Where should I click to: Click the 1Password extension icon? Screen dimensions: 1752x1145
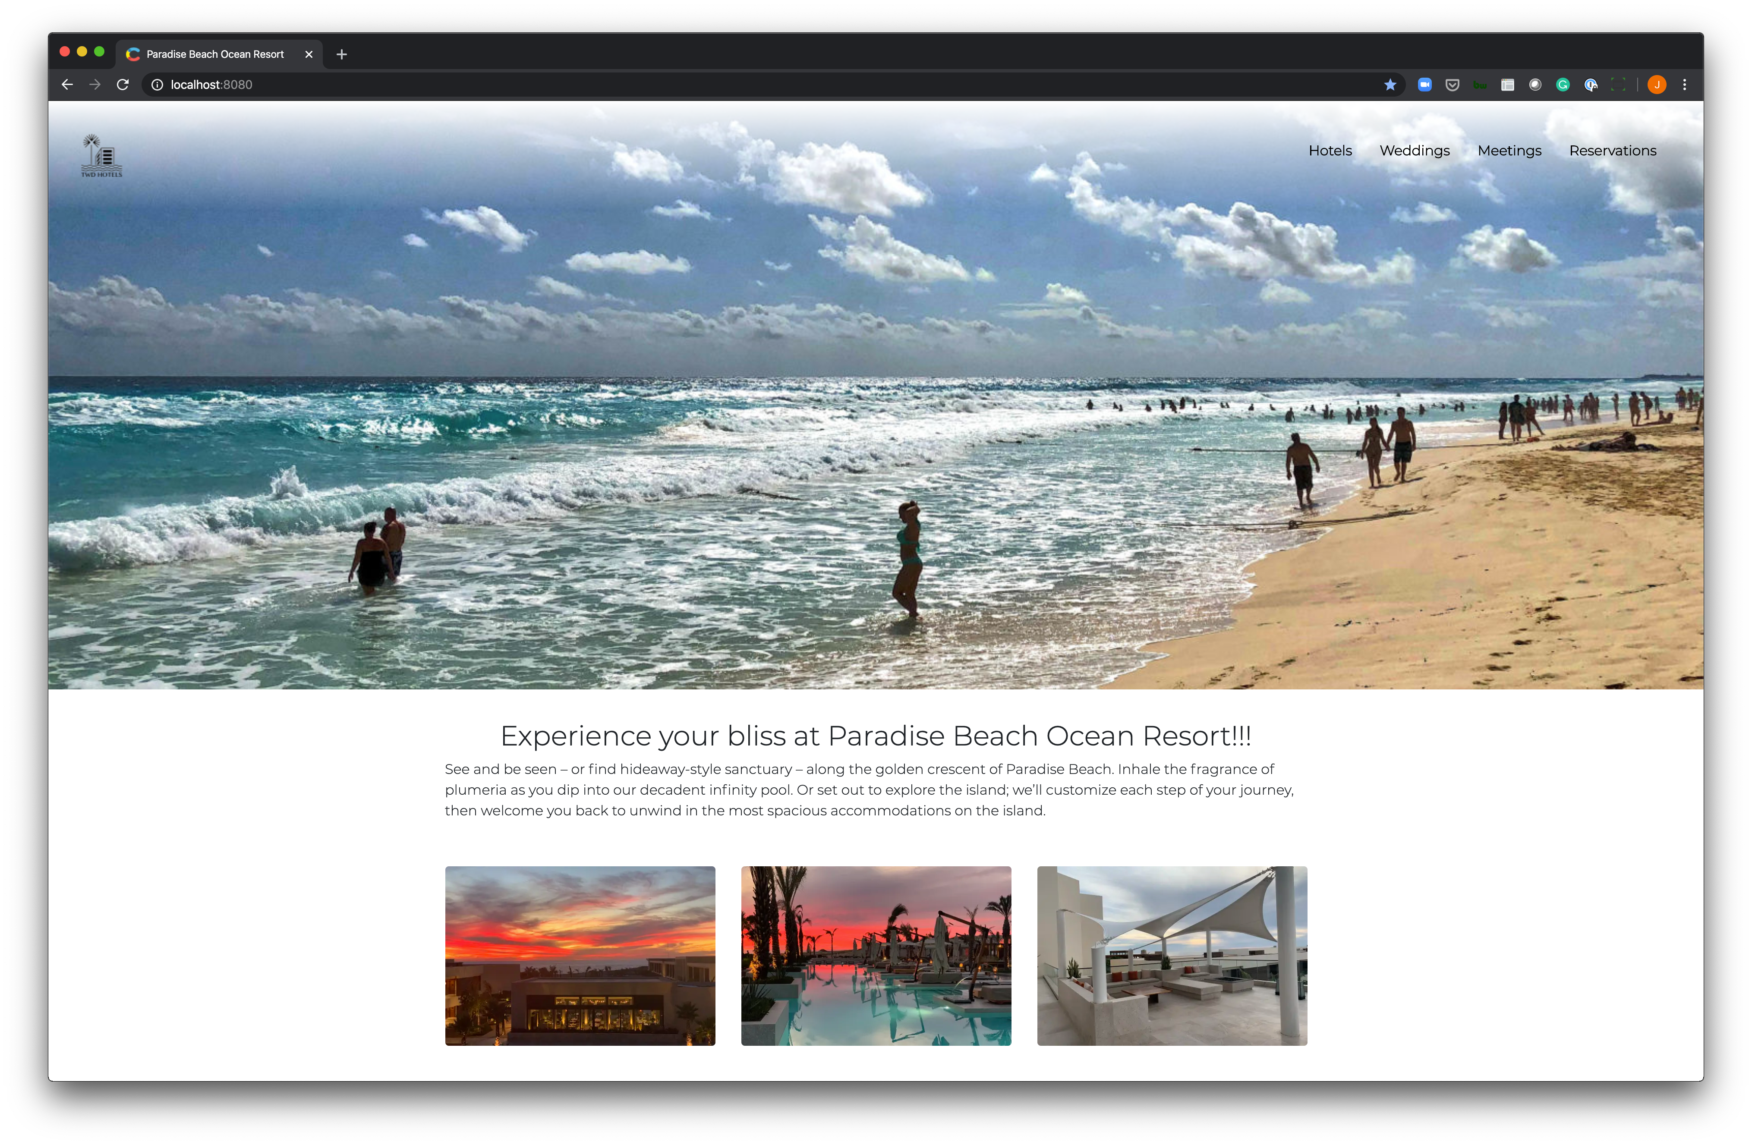pyautogui.click(x=1591, y=85)
